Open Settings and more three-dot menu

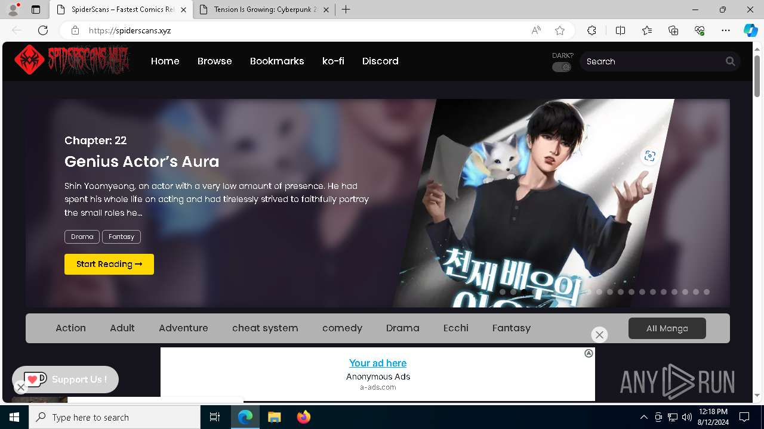(x=726, y=30)
